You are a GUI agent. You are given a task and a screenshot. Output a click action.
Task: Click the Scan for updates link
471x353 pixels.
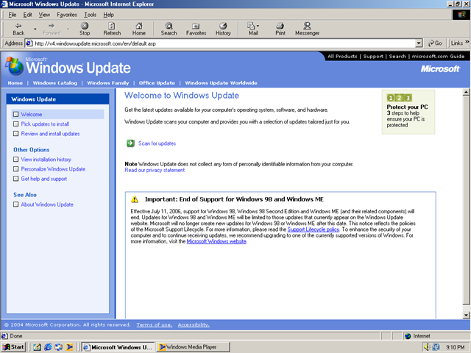tap(157, 143)
